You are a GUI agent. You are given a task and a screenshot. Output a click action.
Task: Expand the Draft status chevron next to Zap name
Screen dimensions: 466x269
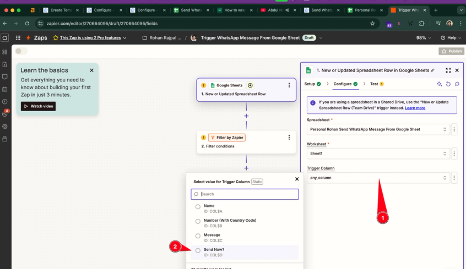pyautogui.click(x=321, y=38)
